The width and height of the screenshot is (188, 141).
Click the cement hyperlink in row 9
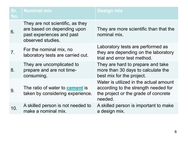75,88
